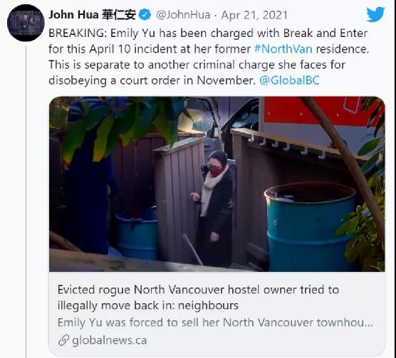Click the person in red mask in photo
Screen dimensions: 396x358
coord(214,208)
